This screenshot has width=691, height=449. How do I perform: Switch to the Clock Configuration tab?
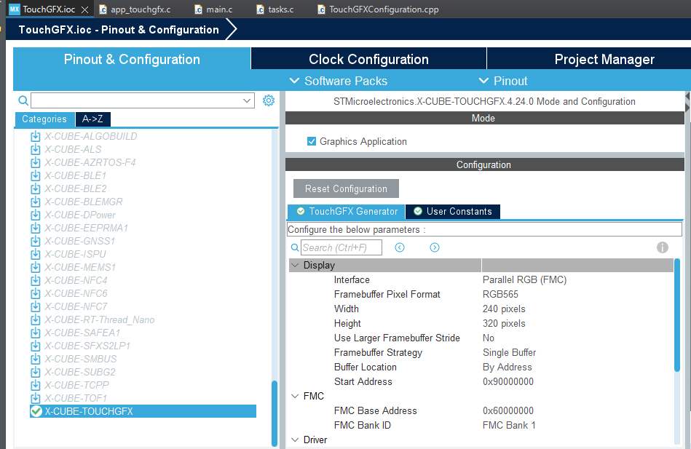(x=368, y=59)
